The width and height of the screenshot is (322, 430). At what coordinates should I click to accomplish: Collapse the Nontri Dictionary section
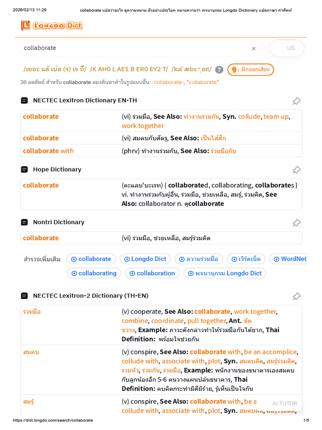[x=24, y=222]
